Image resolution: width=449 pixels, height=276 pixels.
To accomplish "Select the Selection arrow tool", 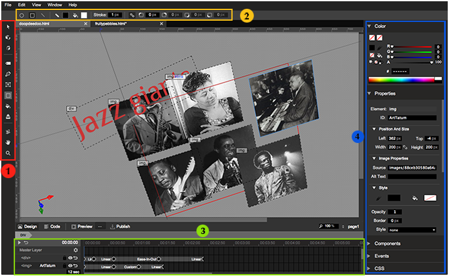I will click(x=8, y=27).
